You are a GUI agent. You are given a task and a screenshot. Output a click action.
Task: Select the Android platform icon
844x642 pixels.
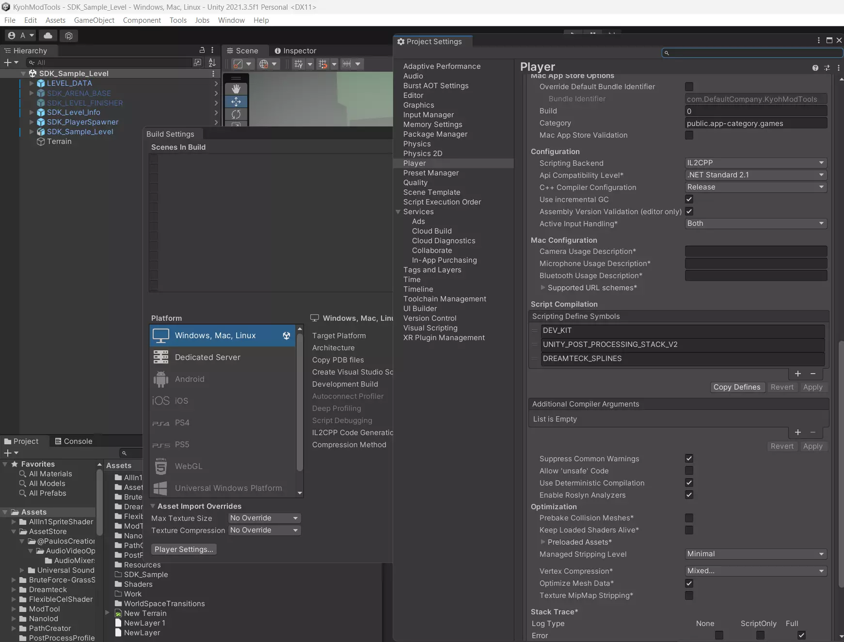pos(161,379)
